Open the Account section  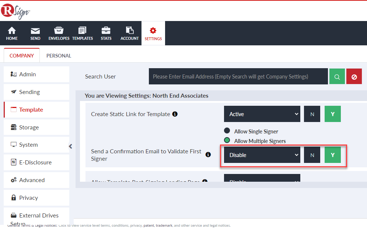129,34
